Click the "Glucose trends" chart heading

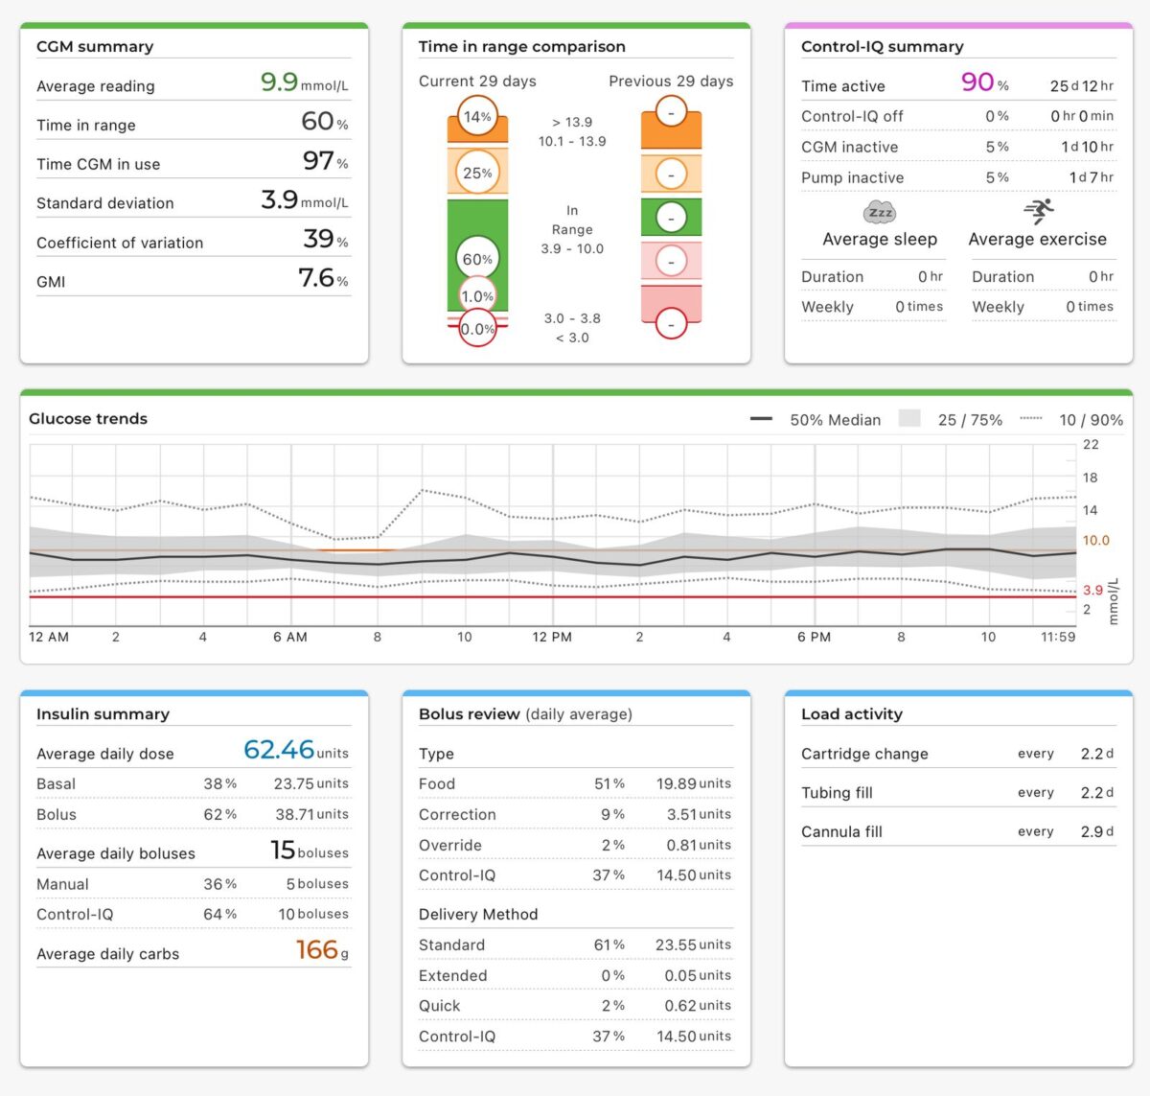(x=88, y=419)
